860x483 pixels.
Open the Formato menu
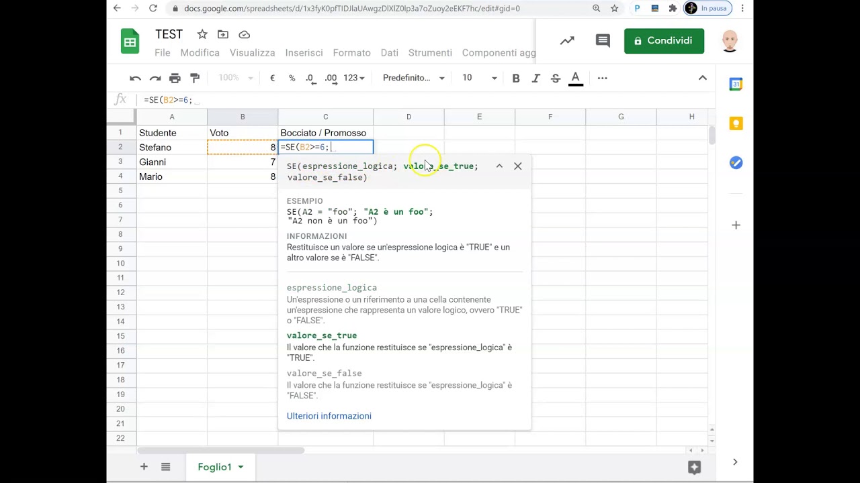(x=351, y=52)
